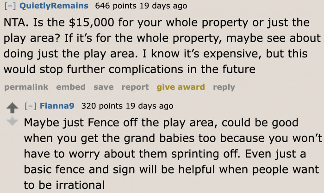Upvote the Fianna9 comment
Viewport: 324px width, 193px height.
(x=12, y=108)
